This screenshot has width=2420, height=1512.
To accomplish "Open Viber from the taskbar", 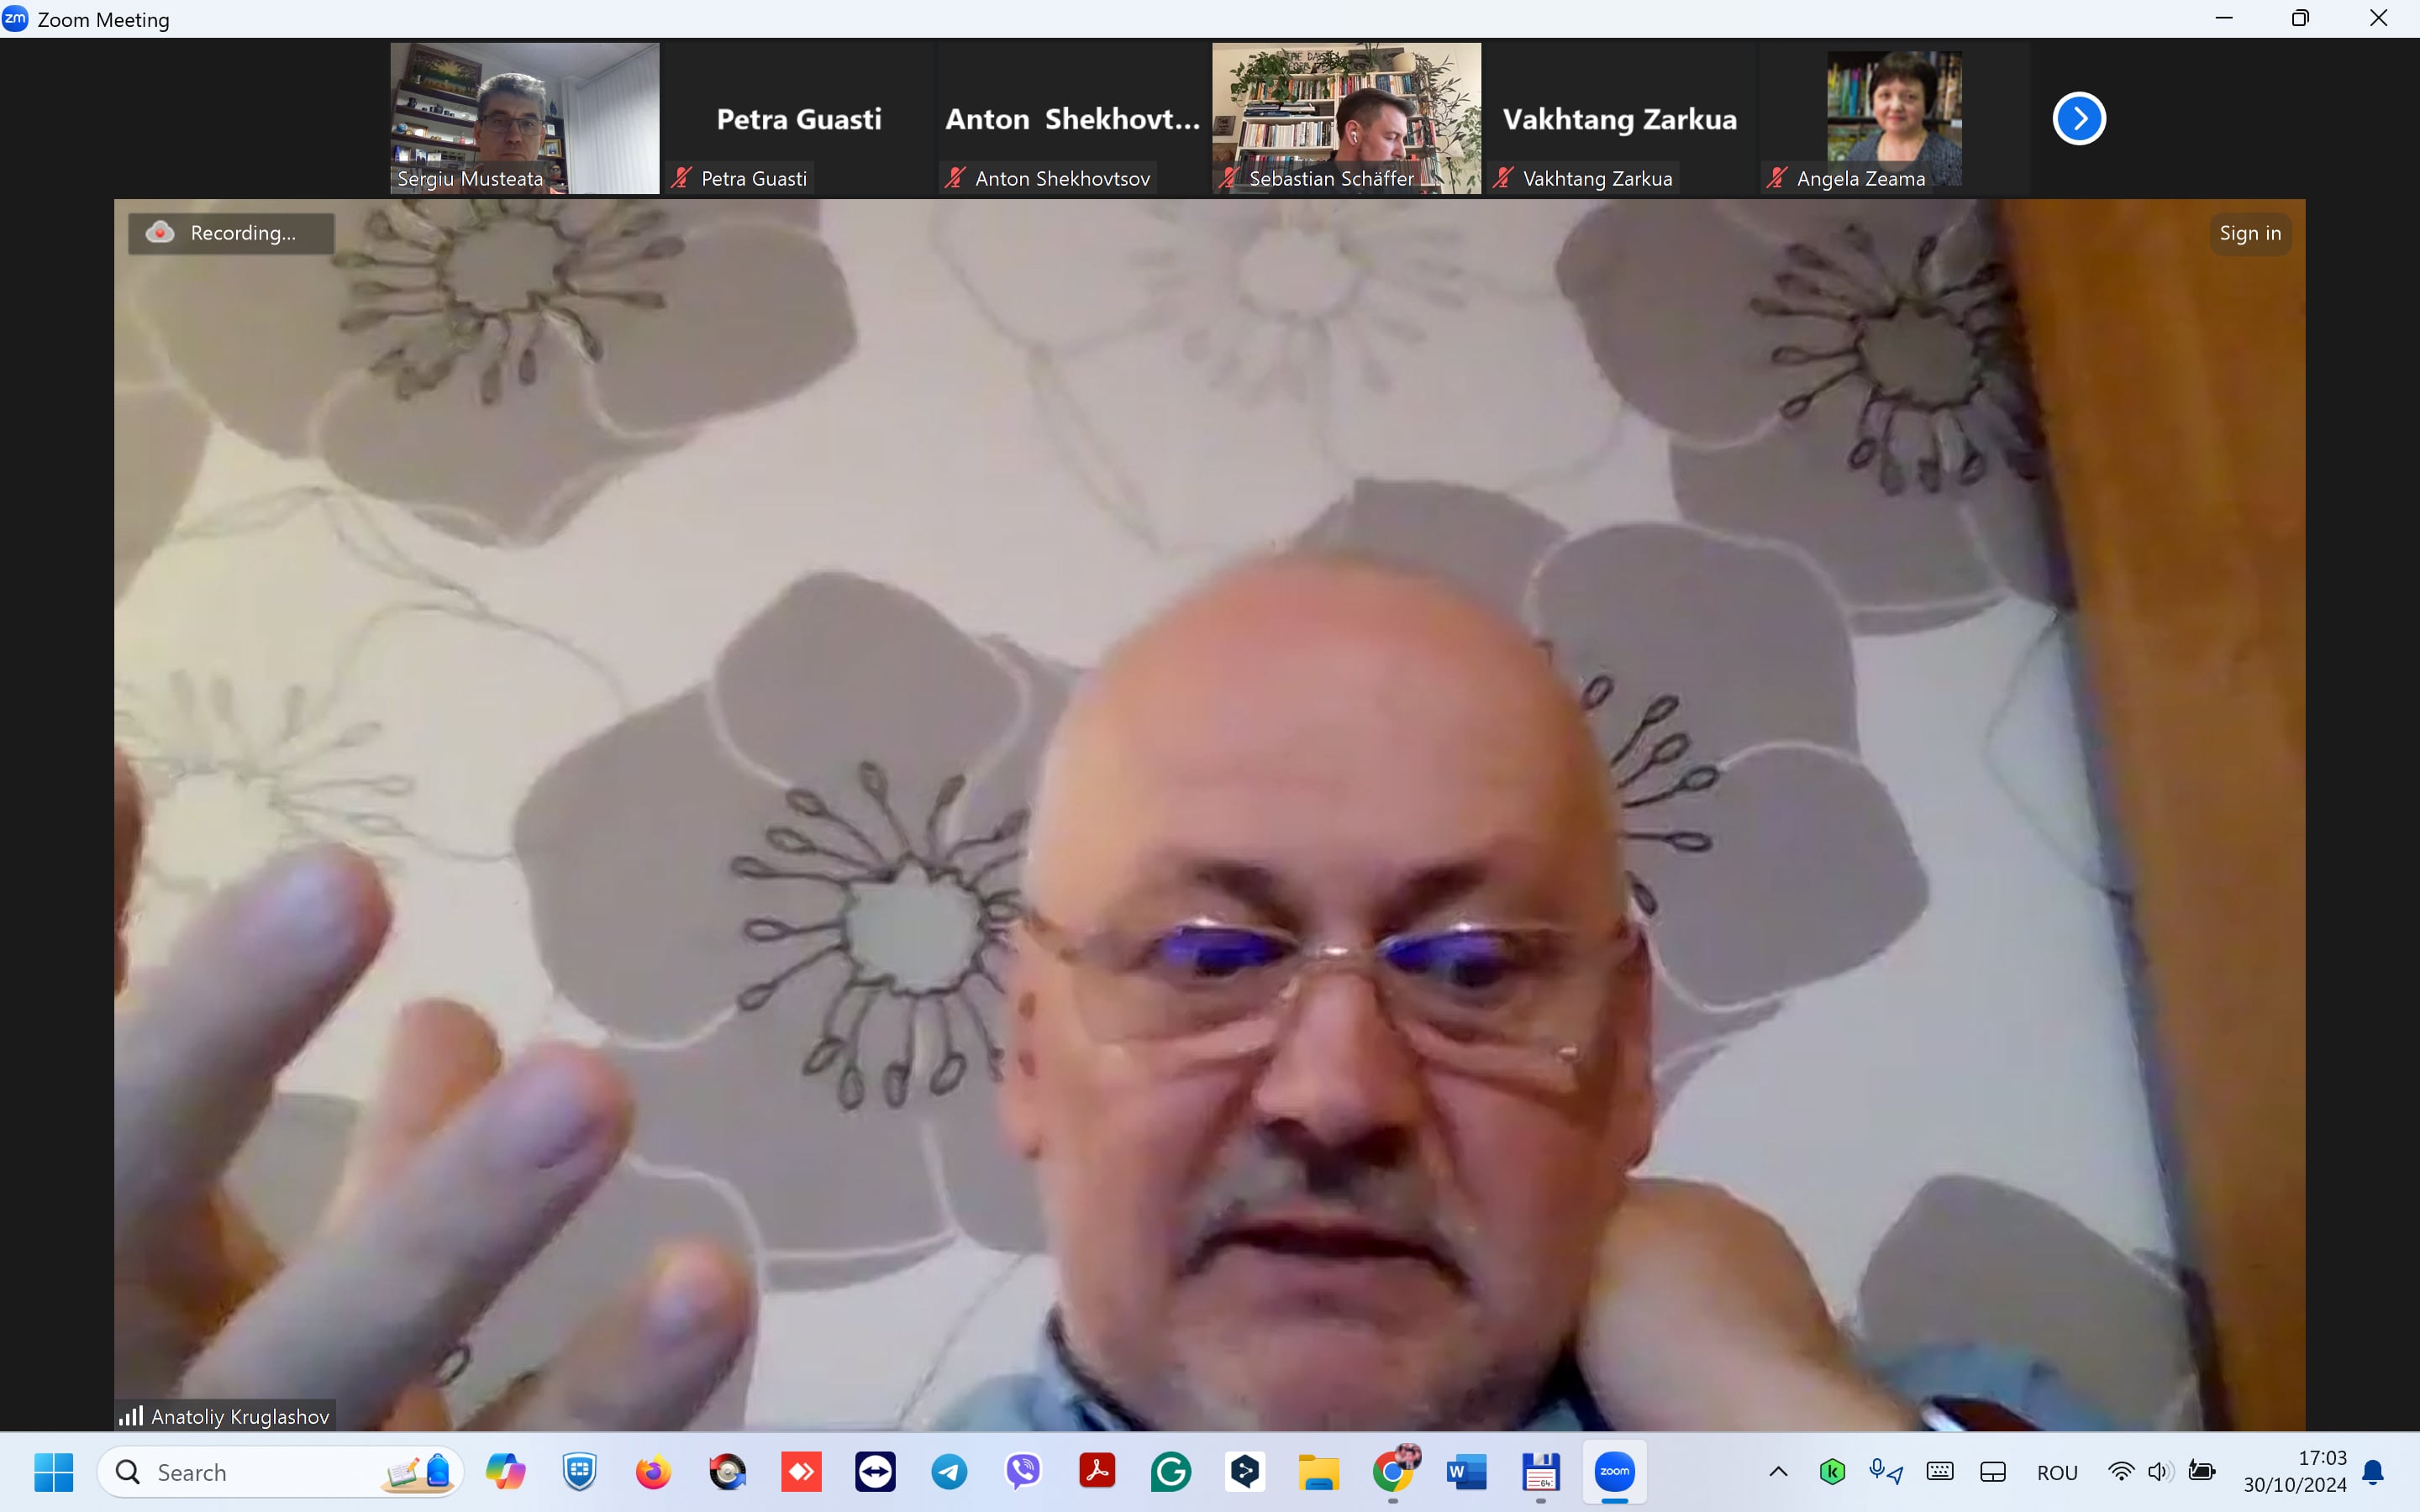I will (1022, 1471).
